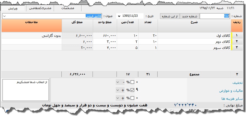
Task: Click the ۴,۰۰۰ unit price cell
Action: tap(105, 48)
